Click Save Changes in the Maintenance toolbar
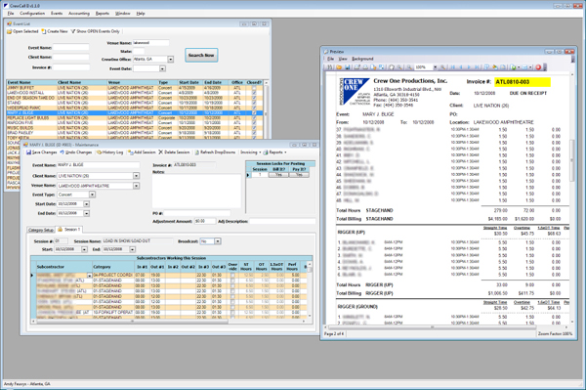 [x=41, y=152]
